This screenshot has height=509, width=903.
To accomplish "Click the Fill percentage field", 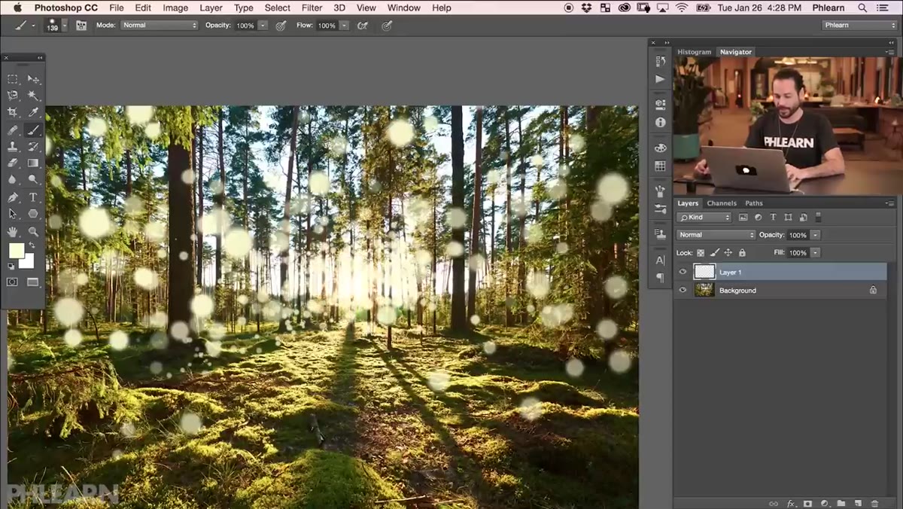I will tap(798, 253).
